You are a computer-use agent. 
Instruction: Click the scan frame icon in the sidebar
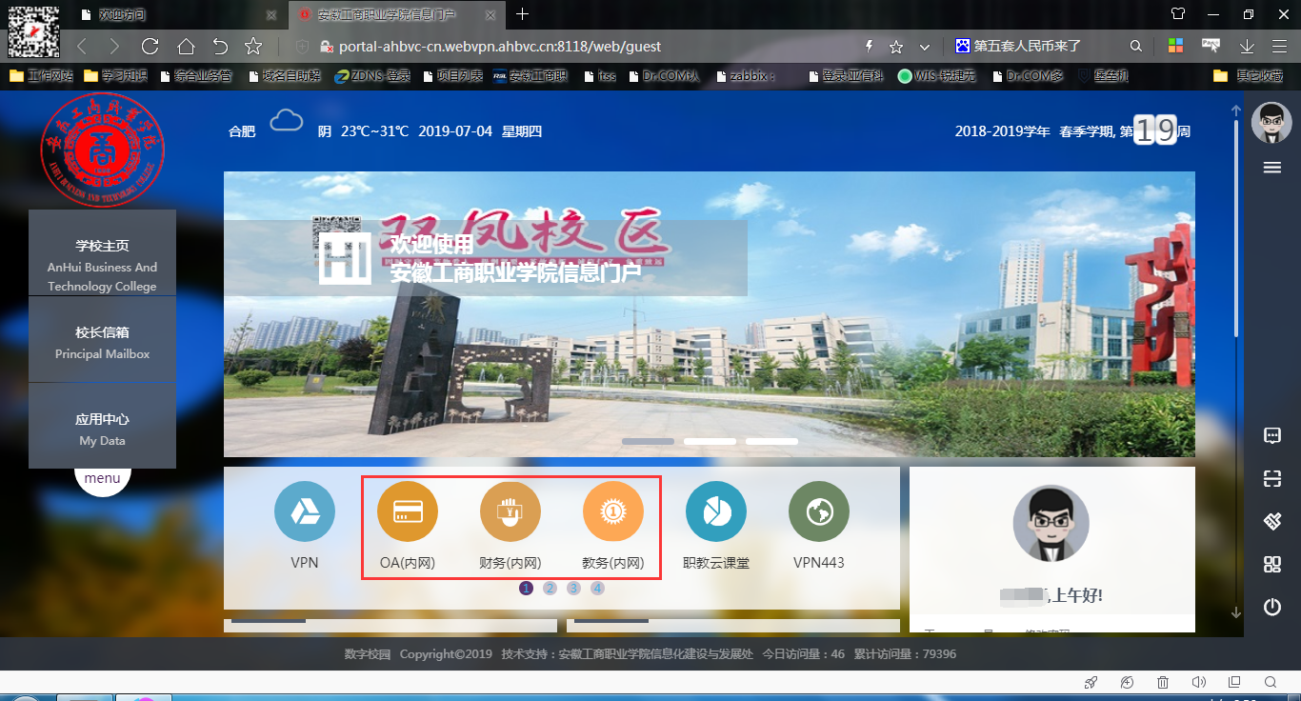click(x=1271, y=478)
